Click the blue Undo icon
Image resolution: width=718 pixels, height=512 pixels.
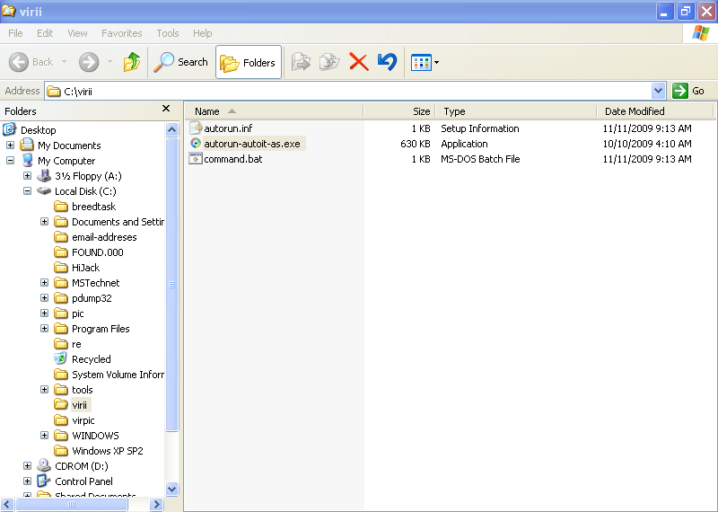[x=388, y=62]
